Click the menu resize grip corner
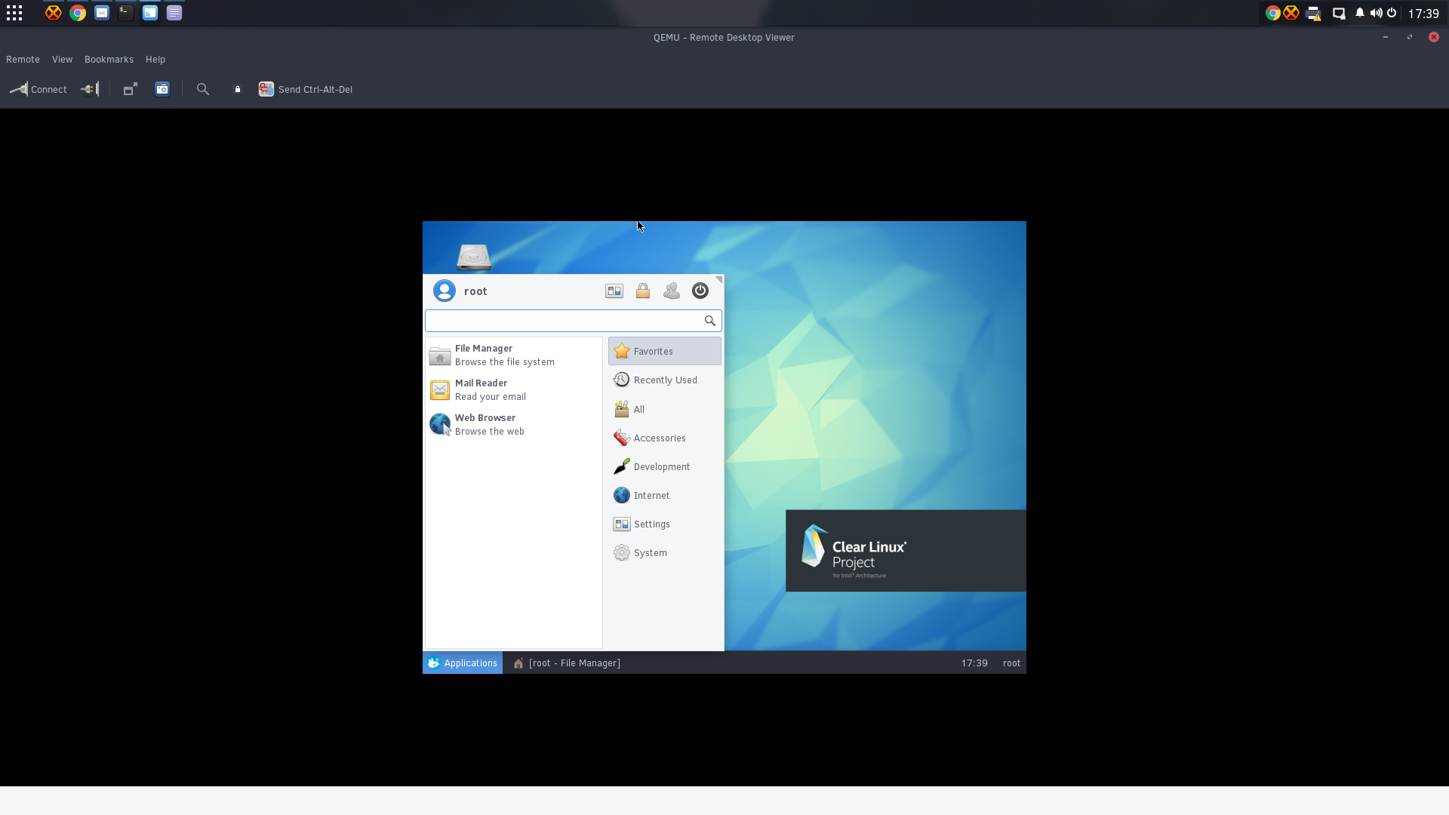Viewport: 1449px width, 815px height. click(x=718, y=280)
